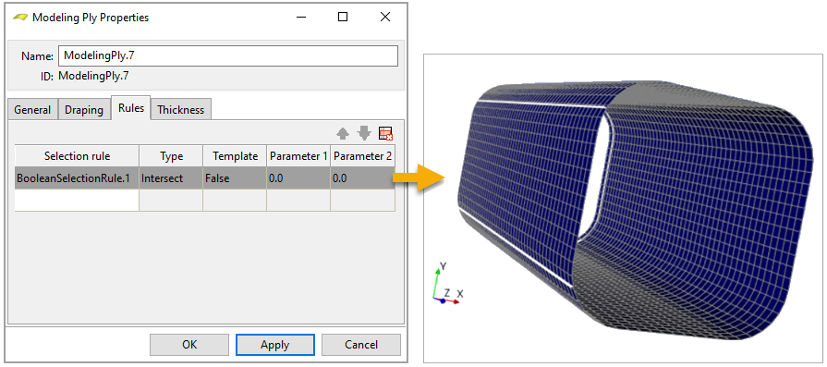Image resolution: width=827 pixels, height=367 pixels.
Task: Click the Cancel button
Action: coord(360,345)
